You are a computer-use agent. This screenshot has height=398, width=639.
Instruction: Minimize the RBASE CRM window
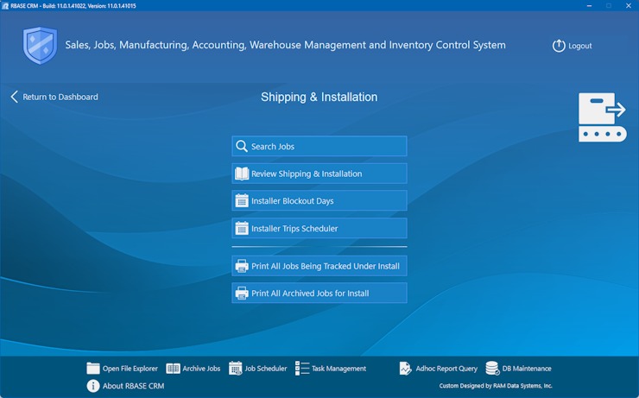tap(589, 6)
